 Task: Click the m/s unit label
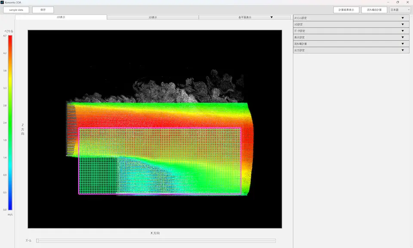(10, 215)
